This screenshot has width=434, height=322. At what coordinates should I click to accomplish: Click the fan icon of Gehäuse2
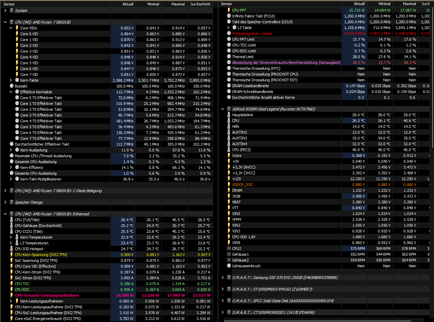[229, 260]
